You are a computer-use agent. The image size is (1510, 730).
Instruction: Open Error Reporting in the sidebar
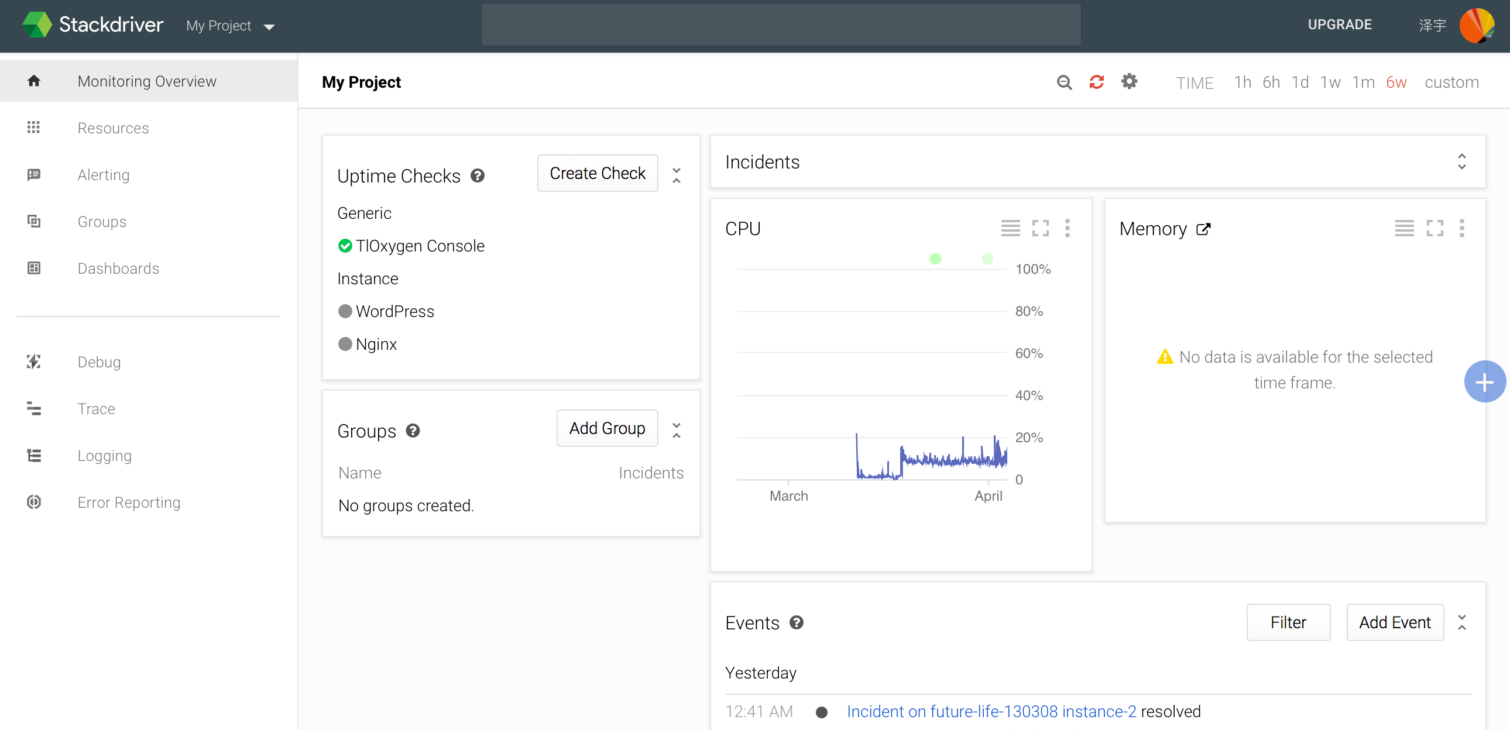point(149,502)
